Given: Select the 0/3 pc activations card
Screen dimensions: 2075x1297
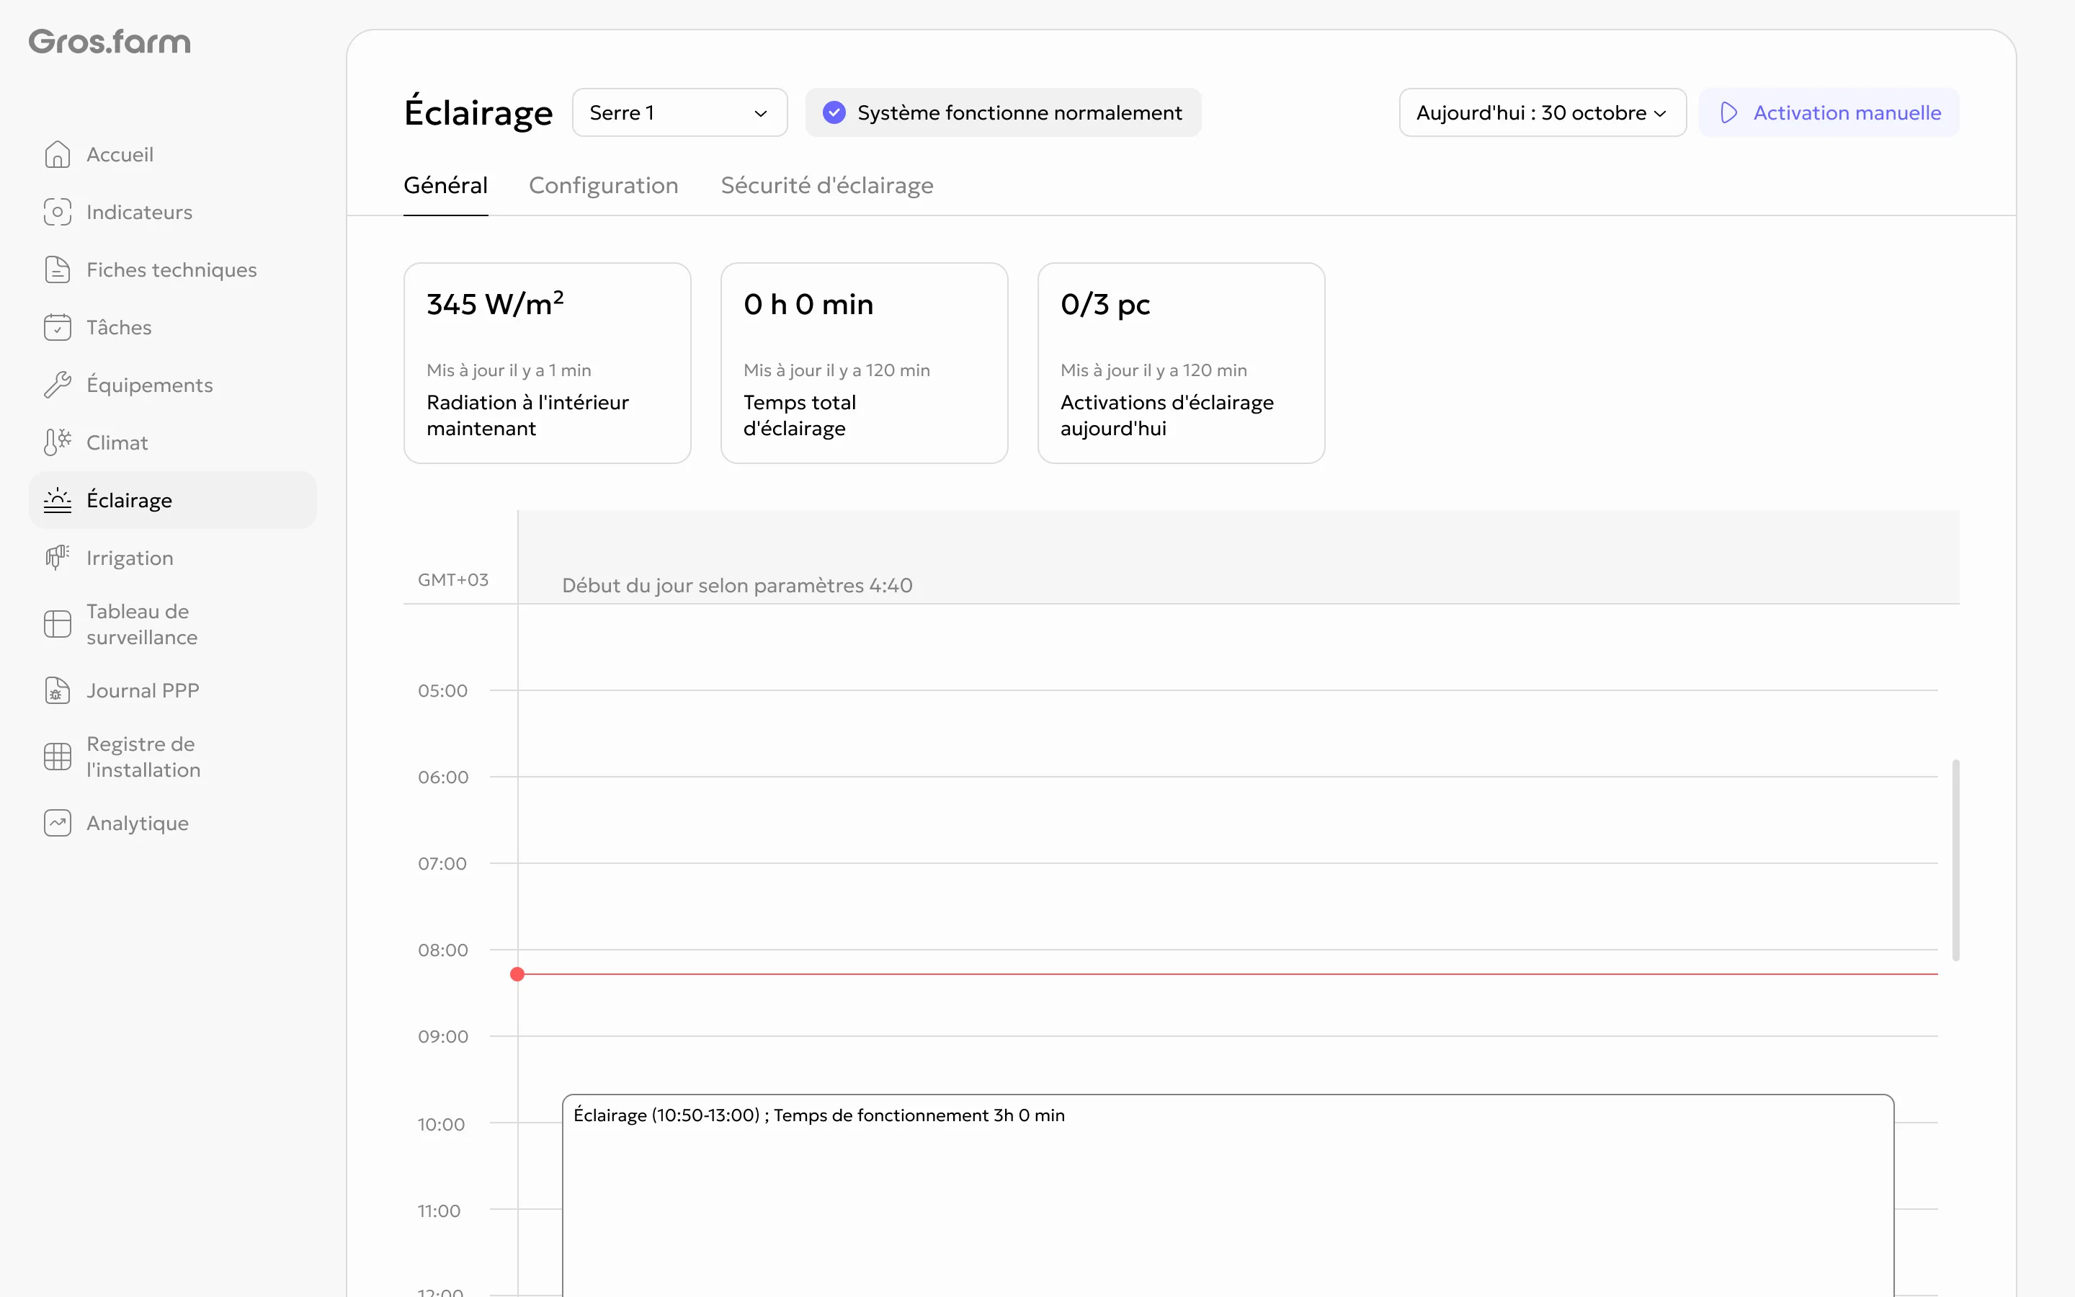Looking at the screenshot, I should tap(1182, 363).
